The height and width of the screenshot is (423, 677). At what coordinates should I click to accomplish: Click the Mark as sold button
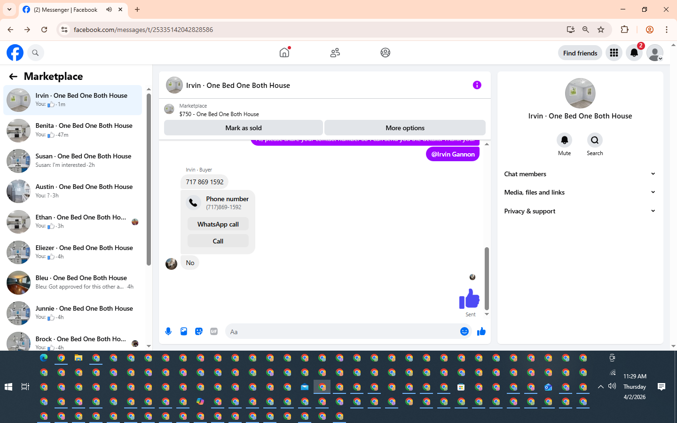coord(244,128)
